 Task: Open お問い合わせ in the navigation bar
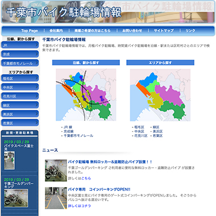click(132, 31)
